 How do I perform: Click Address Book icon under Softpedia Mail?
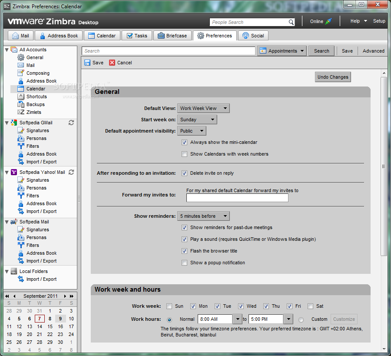pyautogui.click(x=21, y=253)
